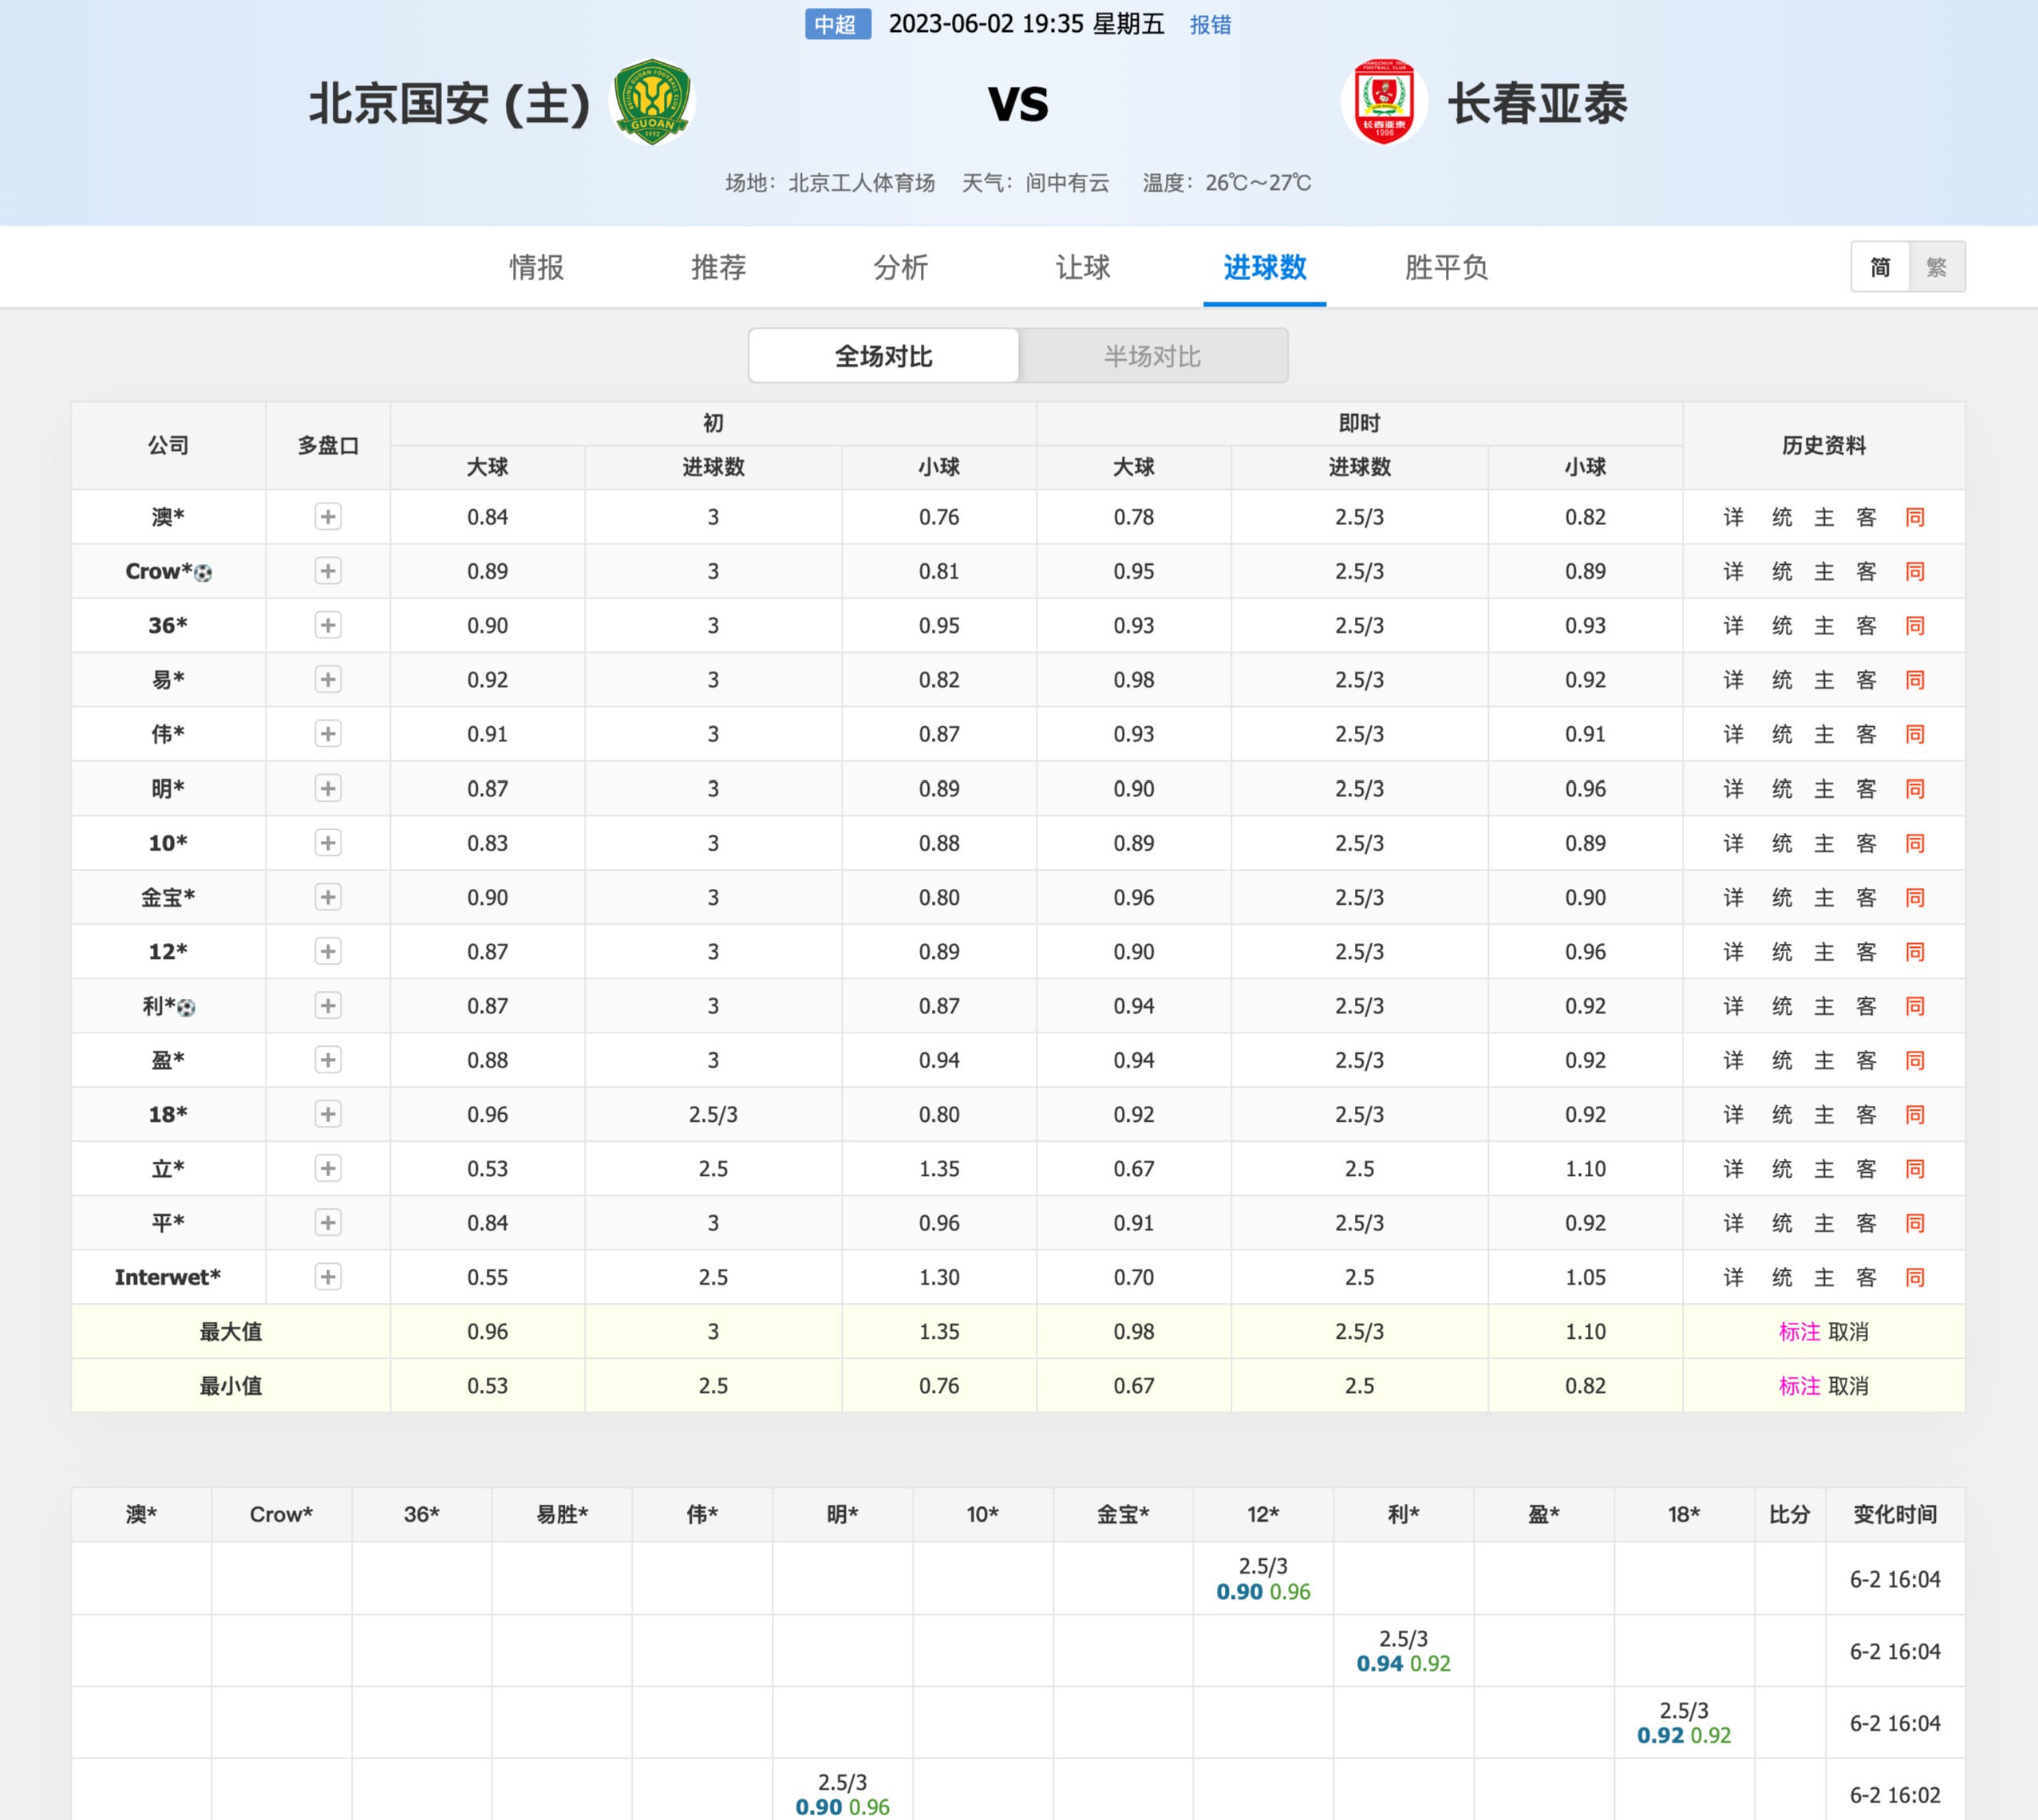Click 变化时间 column header

1895,1514
